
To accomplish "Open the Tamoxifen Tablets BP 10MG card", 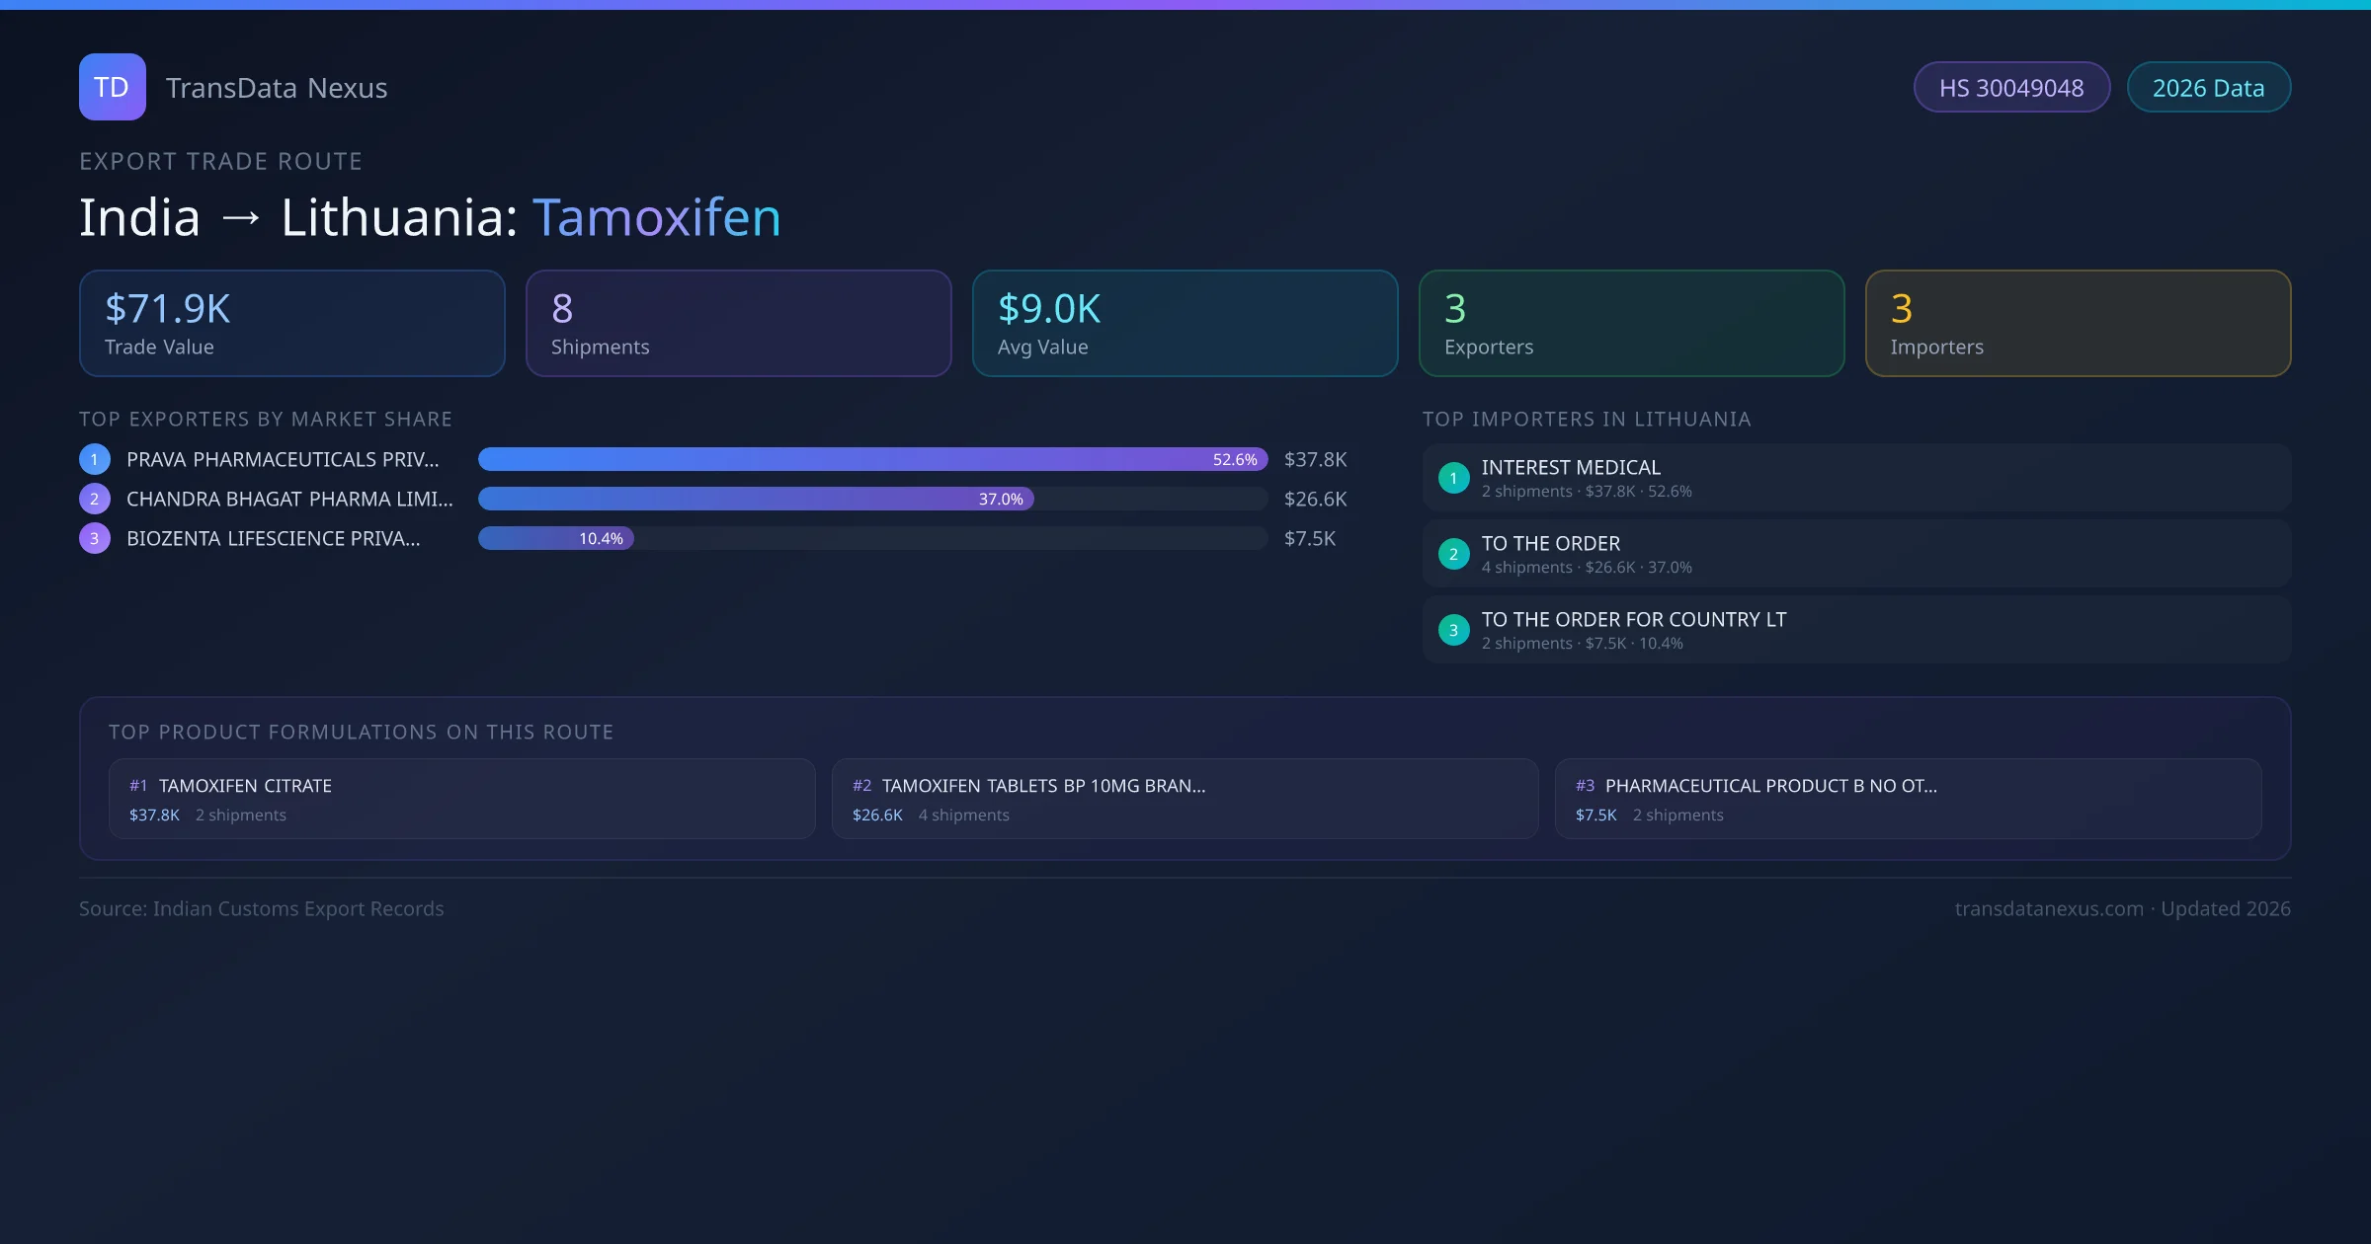I will pos(1185,799).
